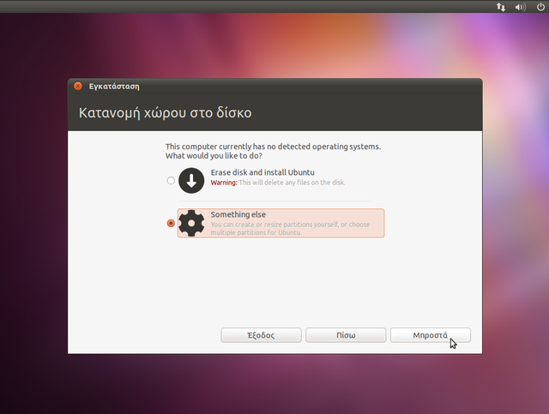Click the download arrow icon for Erase disk
This screenshot has width=549, height=414.
[x=191, y=181]
